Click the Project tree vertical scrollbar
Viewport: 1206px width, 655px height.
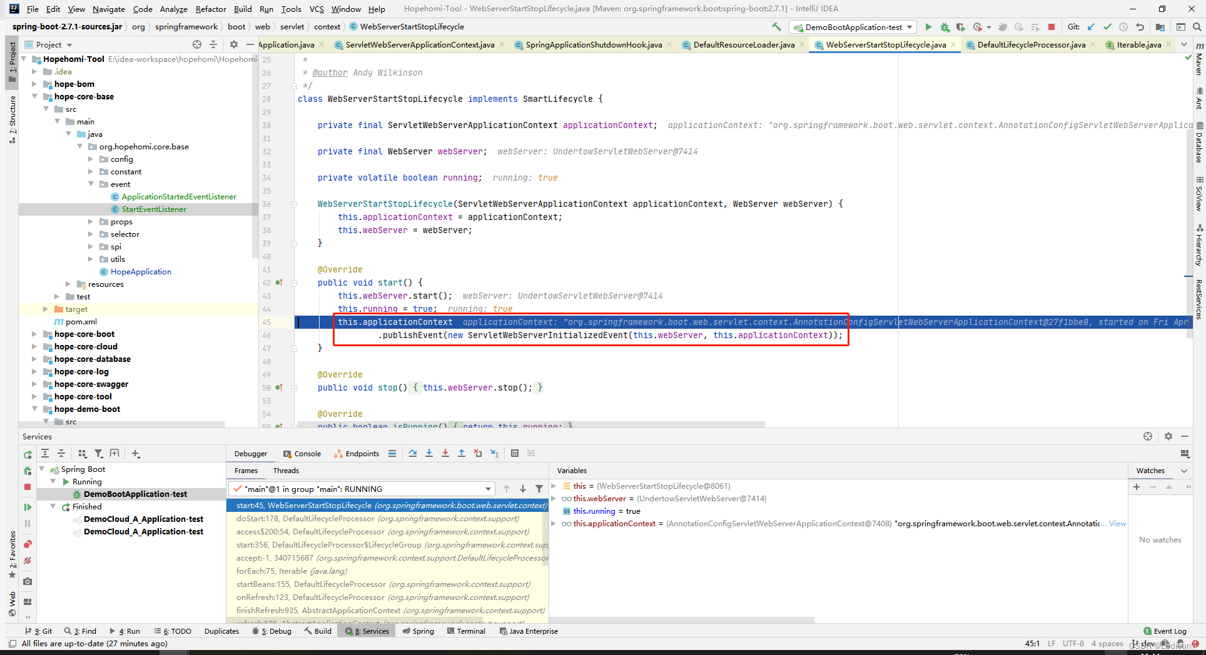tap(255, 156)
